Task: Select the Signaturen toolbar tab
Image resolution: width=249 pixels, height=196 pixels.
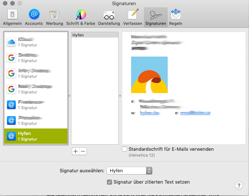Action: pyautogui.click(x=156, y=17)
